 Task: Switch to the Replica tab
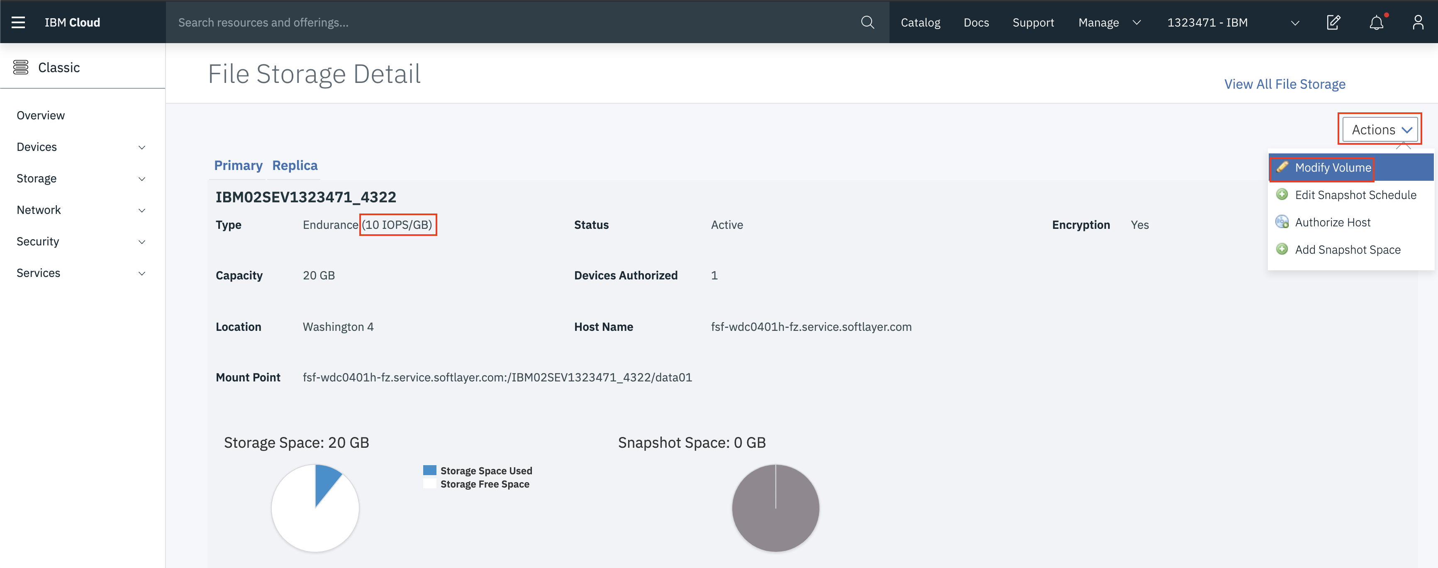(295, 166)
